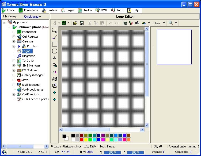Shift image up with green arrow
This screenshot has height=156, width=201.
(55, 92)
